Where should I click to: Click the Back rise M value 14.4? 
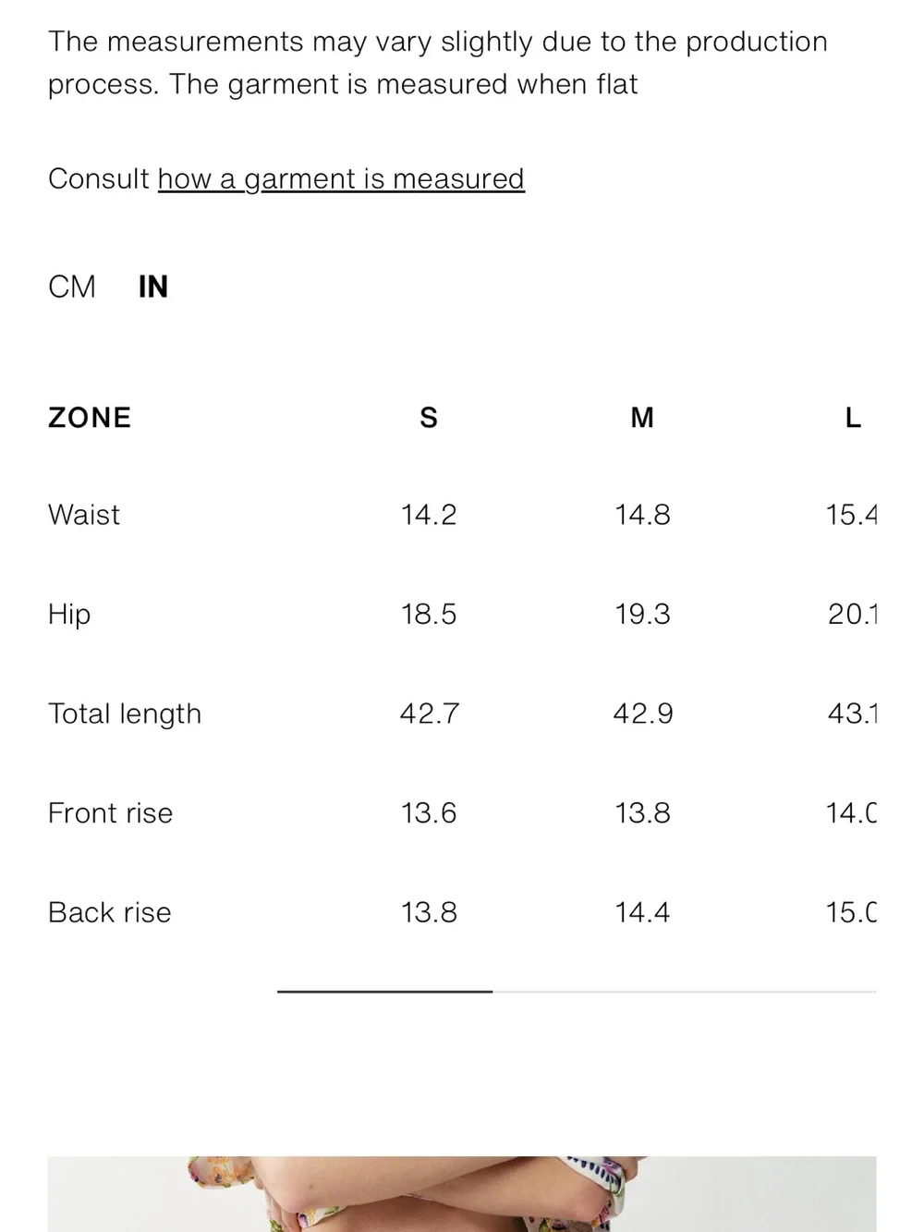point(642,913)
